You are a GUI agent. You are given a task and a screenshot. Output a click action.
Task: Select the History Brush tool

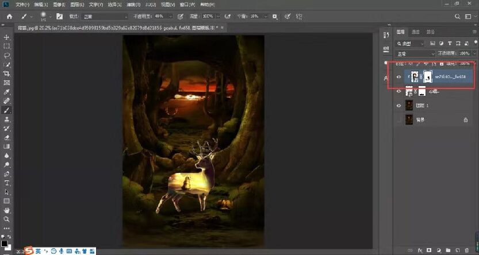tap(6, 128)
